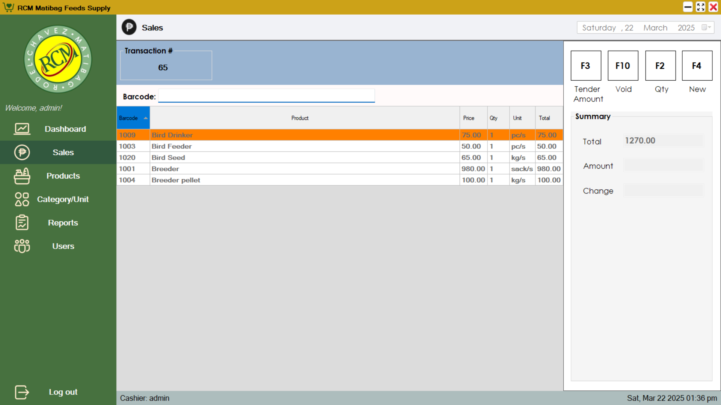Select the Breeder product row
721x405 pixels.
pyautogui.click(x=340, y=169)
